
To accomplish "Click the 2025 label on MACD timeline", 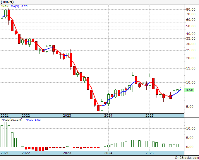I will point(150,153).
